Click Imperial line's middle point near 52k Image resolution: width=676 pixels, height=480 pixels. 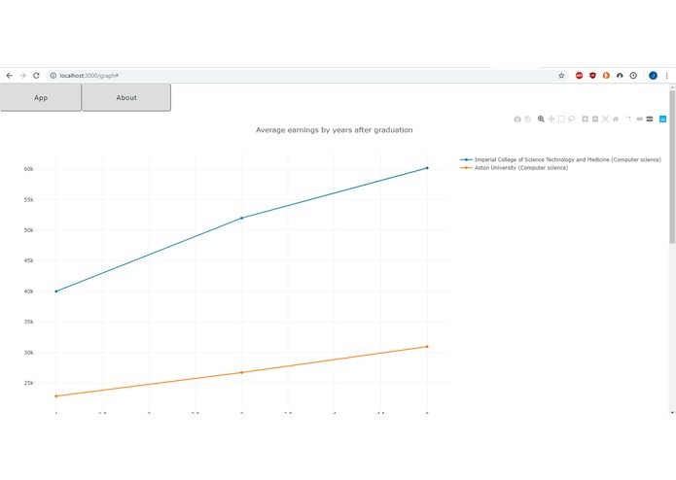(x=241, y=219)
